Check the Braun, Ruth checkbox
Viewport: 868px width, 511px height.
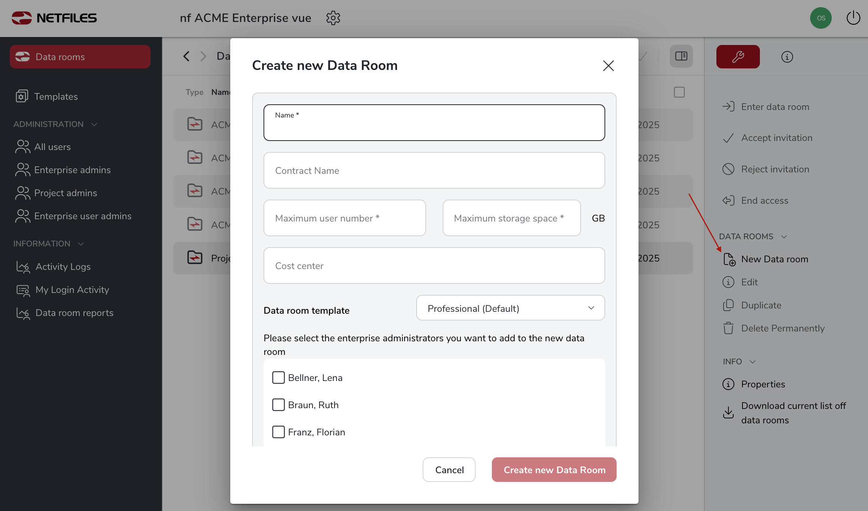[x=278, y=405]
